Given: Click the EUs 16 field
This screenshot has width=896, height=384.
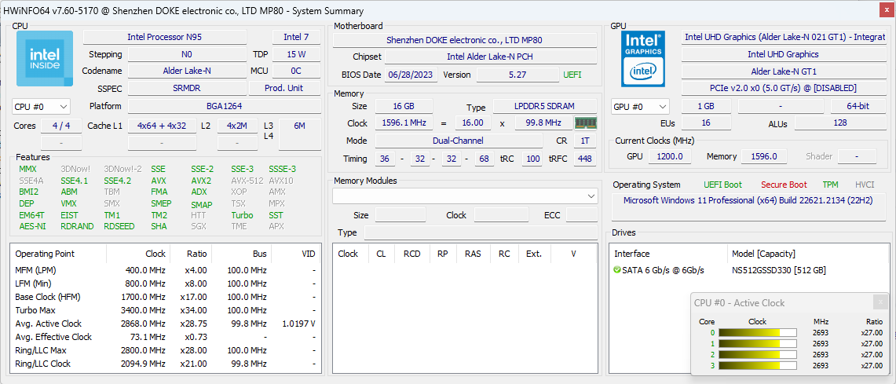Looking at the screenshot, I should click(x=706, y=123).
